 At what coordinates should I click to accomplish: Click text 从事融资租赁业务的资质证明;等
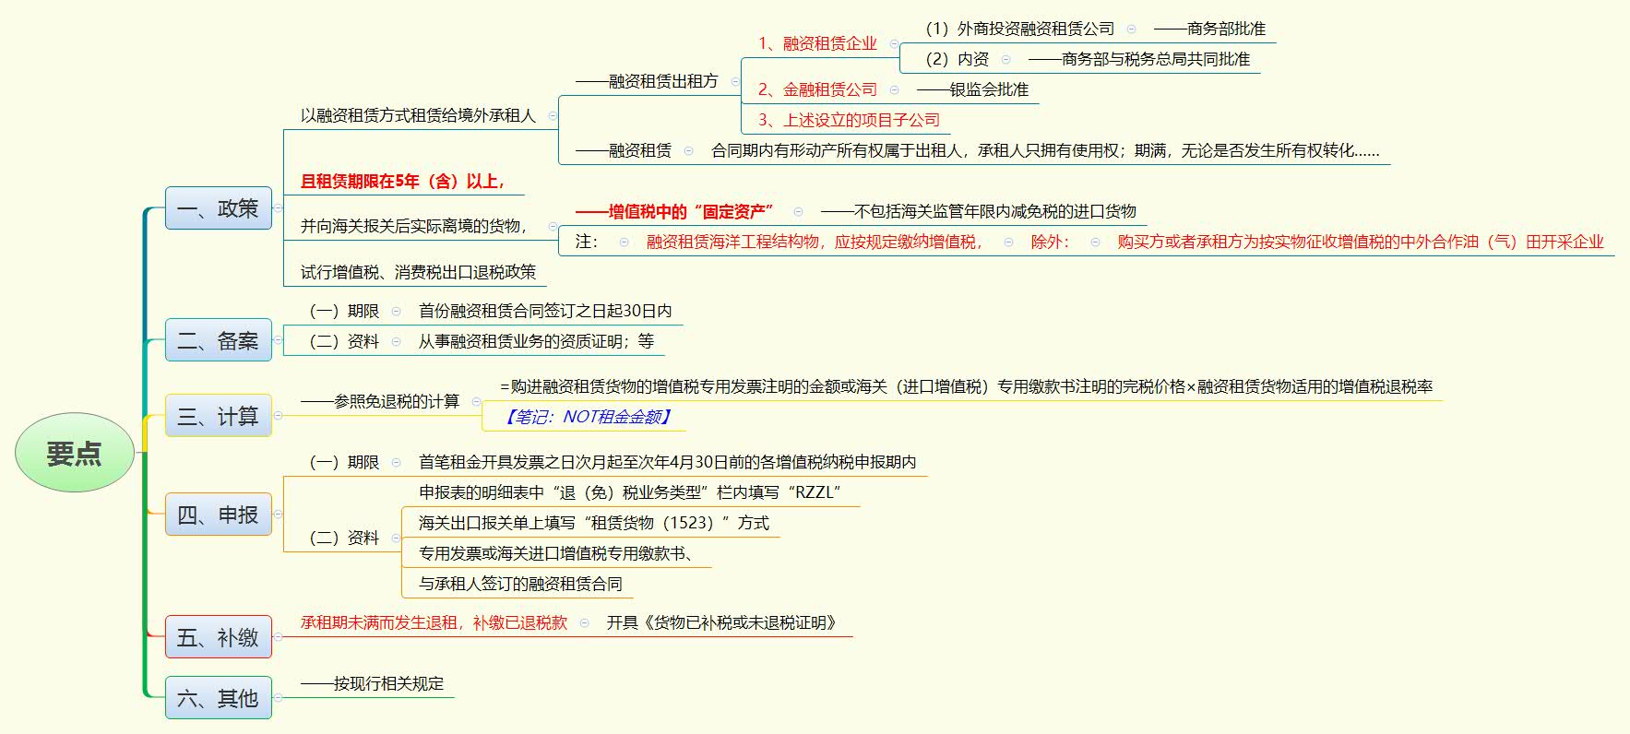pos(536,341)
